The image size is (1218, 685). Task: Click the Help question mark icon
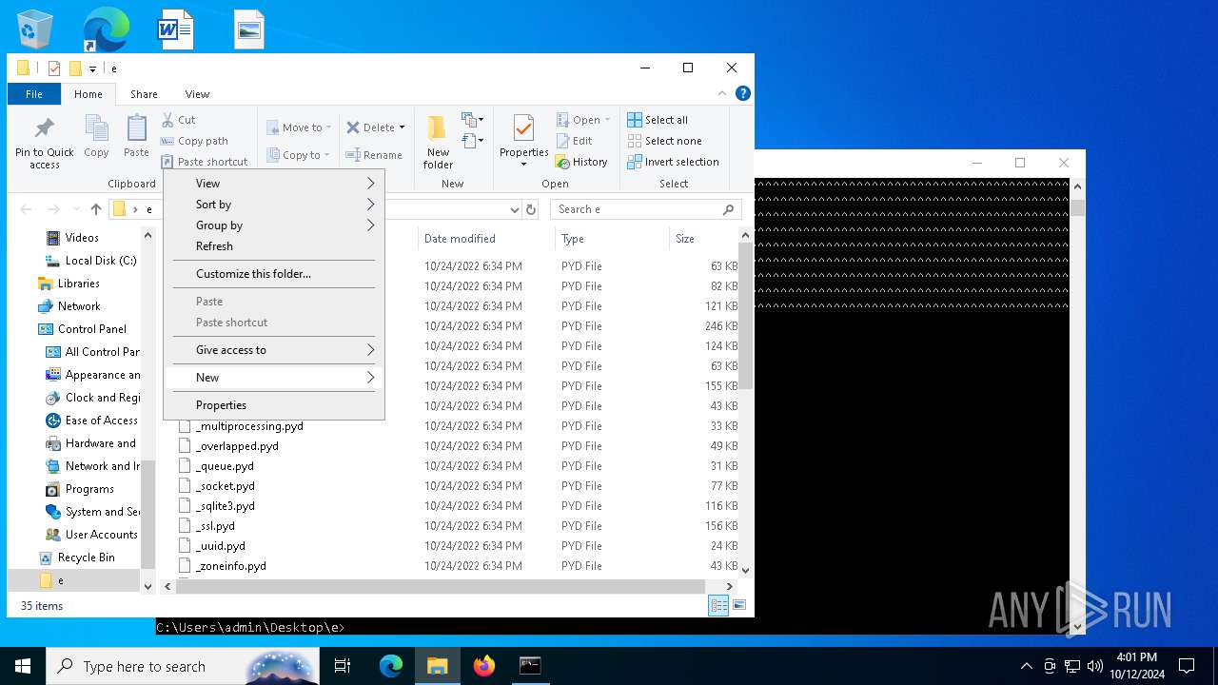click(743, 93)
